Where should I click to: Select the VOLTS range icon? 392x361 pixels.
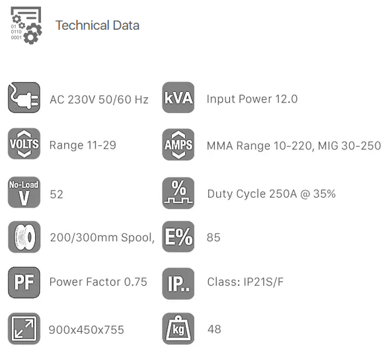(x=24, y=143)
